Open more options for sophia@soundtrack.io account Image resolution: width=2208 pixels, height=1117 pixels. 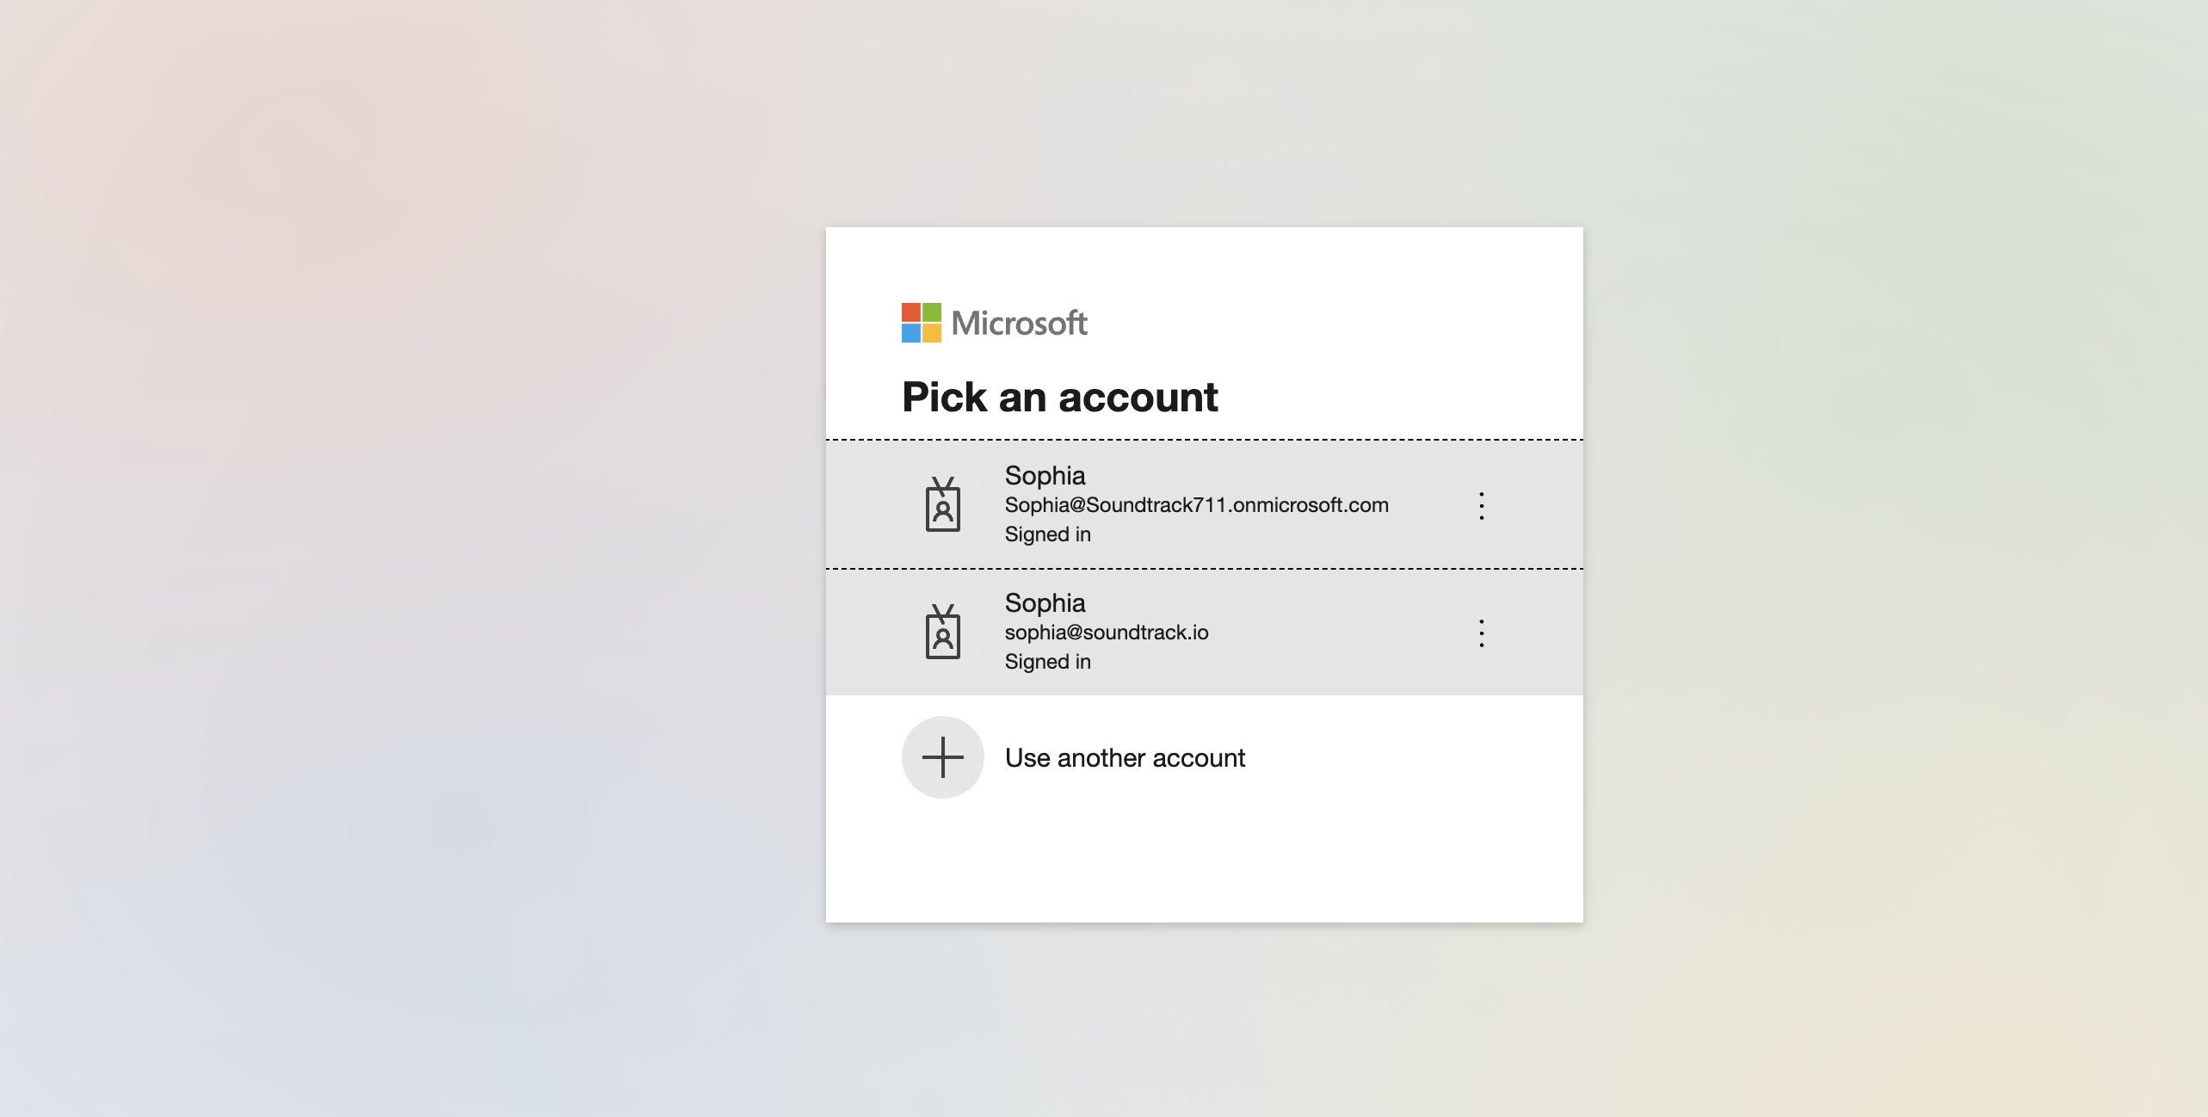pos(1481,633)
